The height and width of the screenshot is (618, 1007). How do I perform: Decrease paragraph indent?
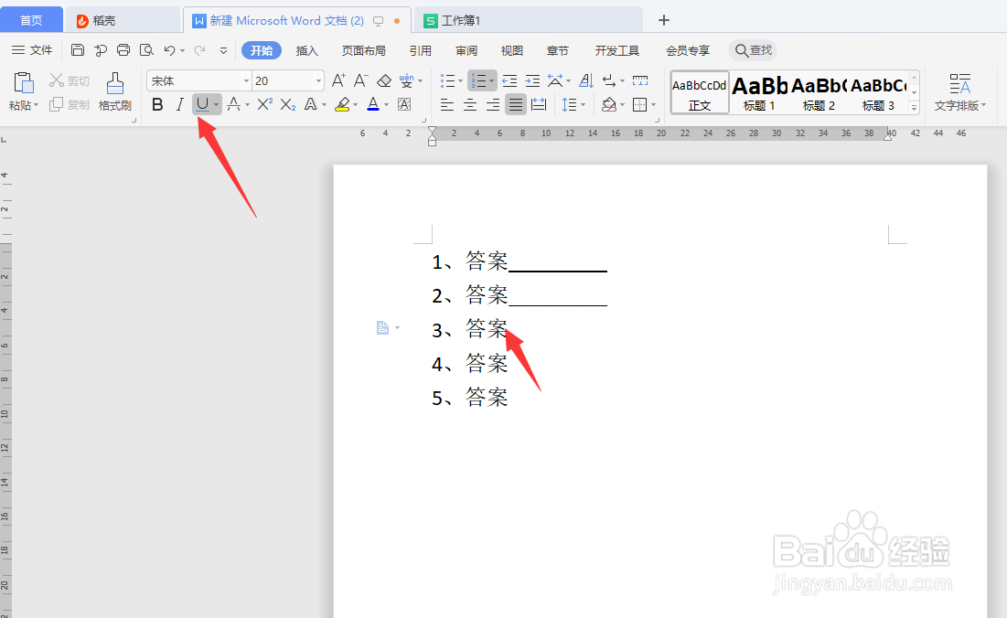[x=509, y=80]
